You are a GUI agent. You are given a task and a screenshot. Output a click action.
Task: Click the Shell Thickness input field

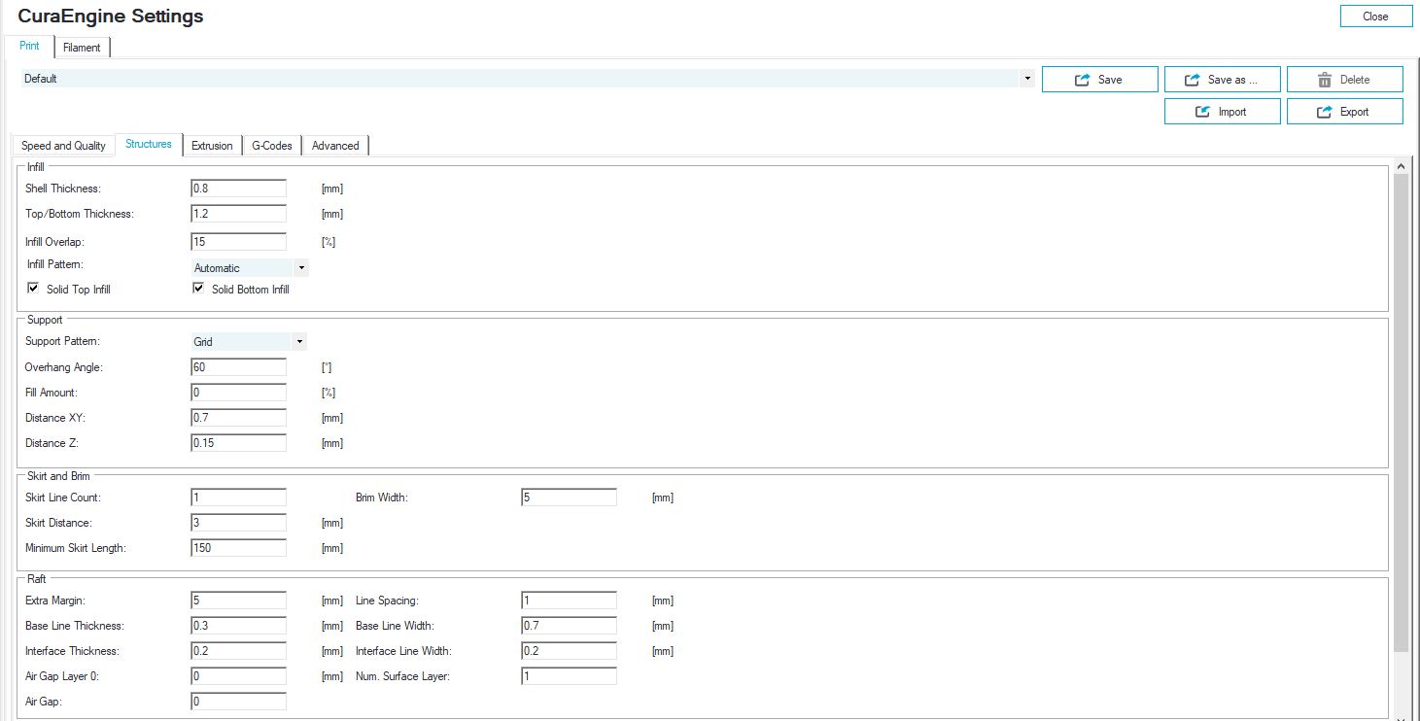coord(239,189)
